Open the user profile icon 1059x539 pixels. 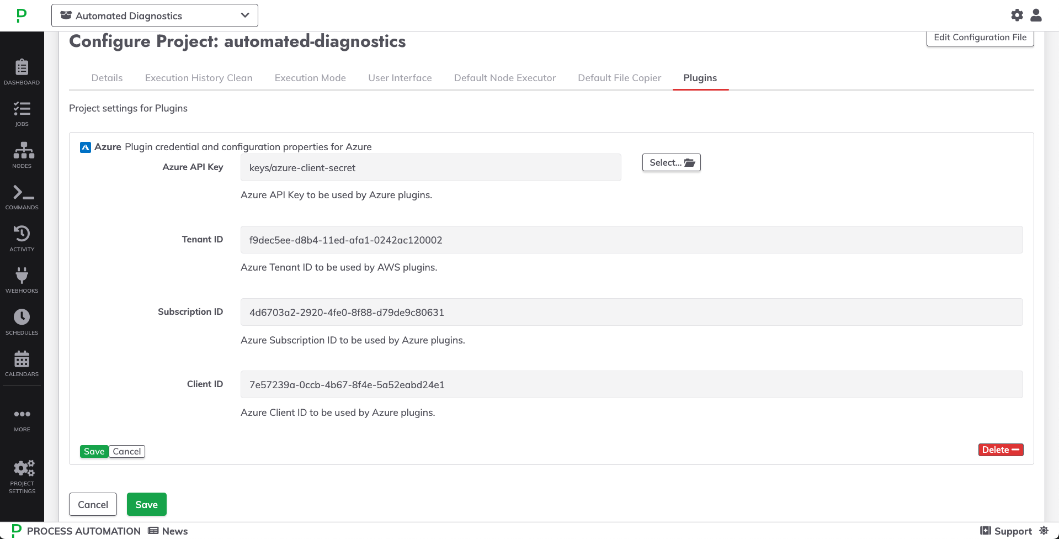coord(1036,15)
